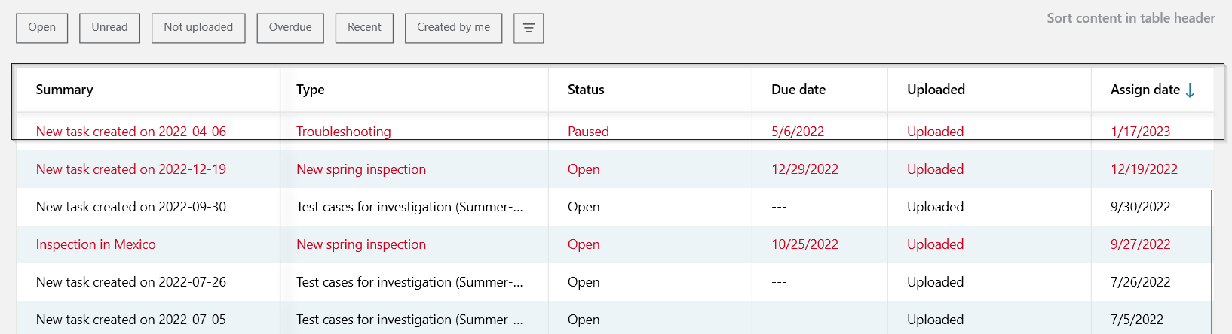Select task created on 2022-12-19
The width and height of the screenshot is (1232, 334).
131,169
